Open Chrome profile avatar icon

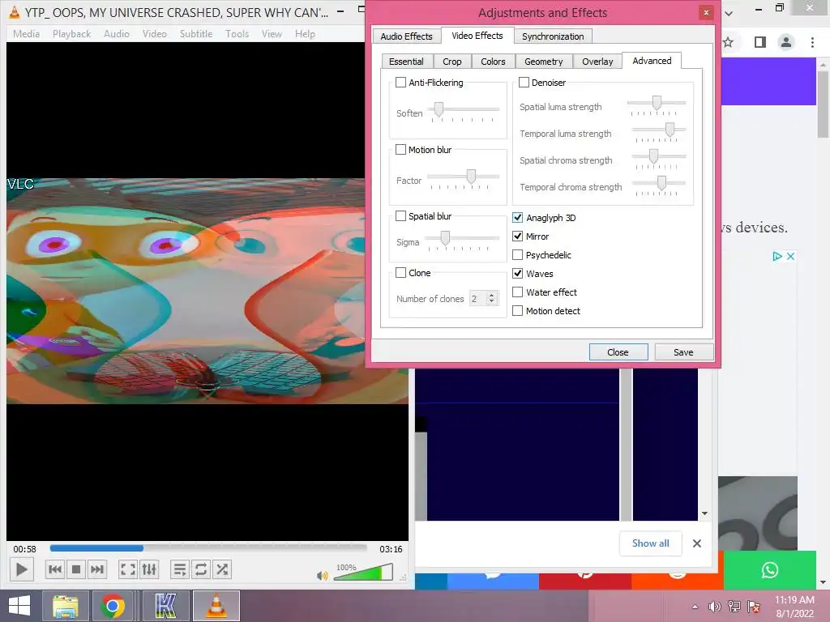point(786,42)
